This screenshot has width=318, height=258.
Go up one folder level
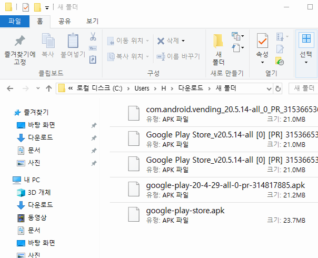pyautogui.click(x=48, y=88)
